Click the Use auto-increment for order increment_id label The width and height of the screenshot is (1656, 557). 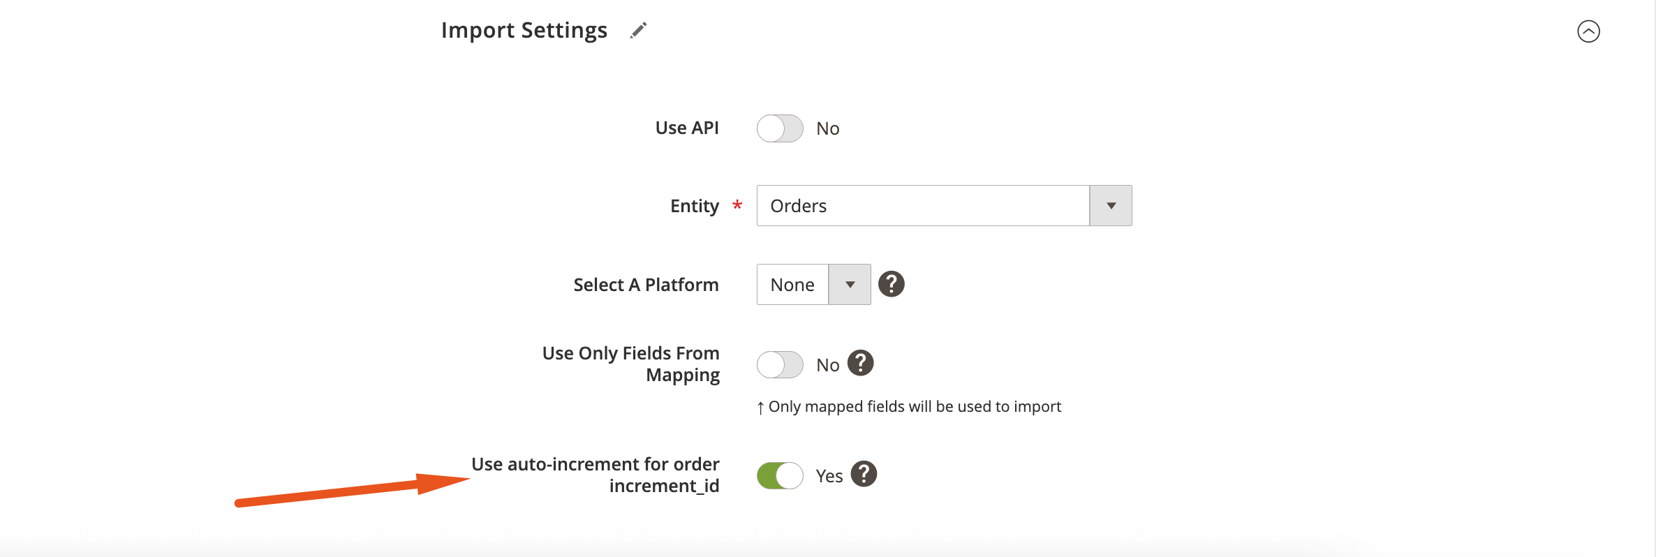(596, 475)
